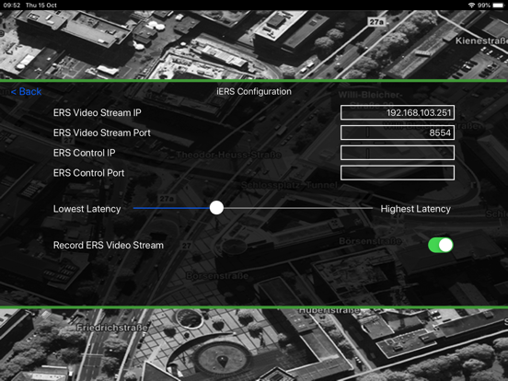Click the Lowest Latency label
Viewport: 508px width, 381px height.
[87, 209]
